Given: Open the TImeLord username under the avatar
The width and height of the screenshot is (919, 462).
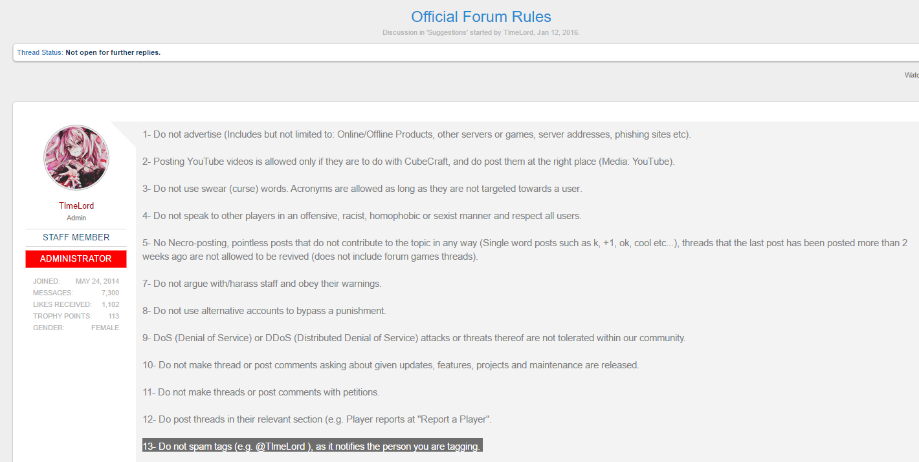Looking at the screenshot, I should (x=76, y=205).
